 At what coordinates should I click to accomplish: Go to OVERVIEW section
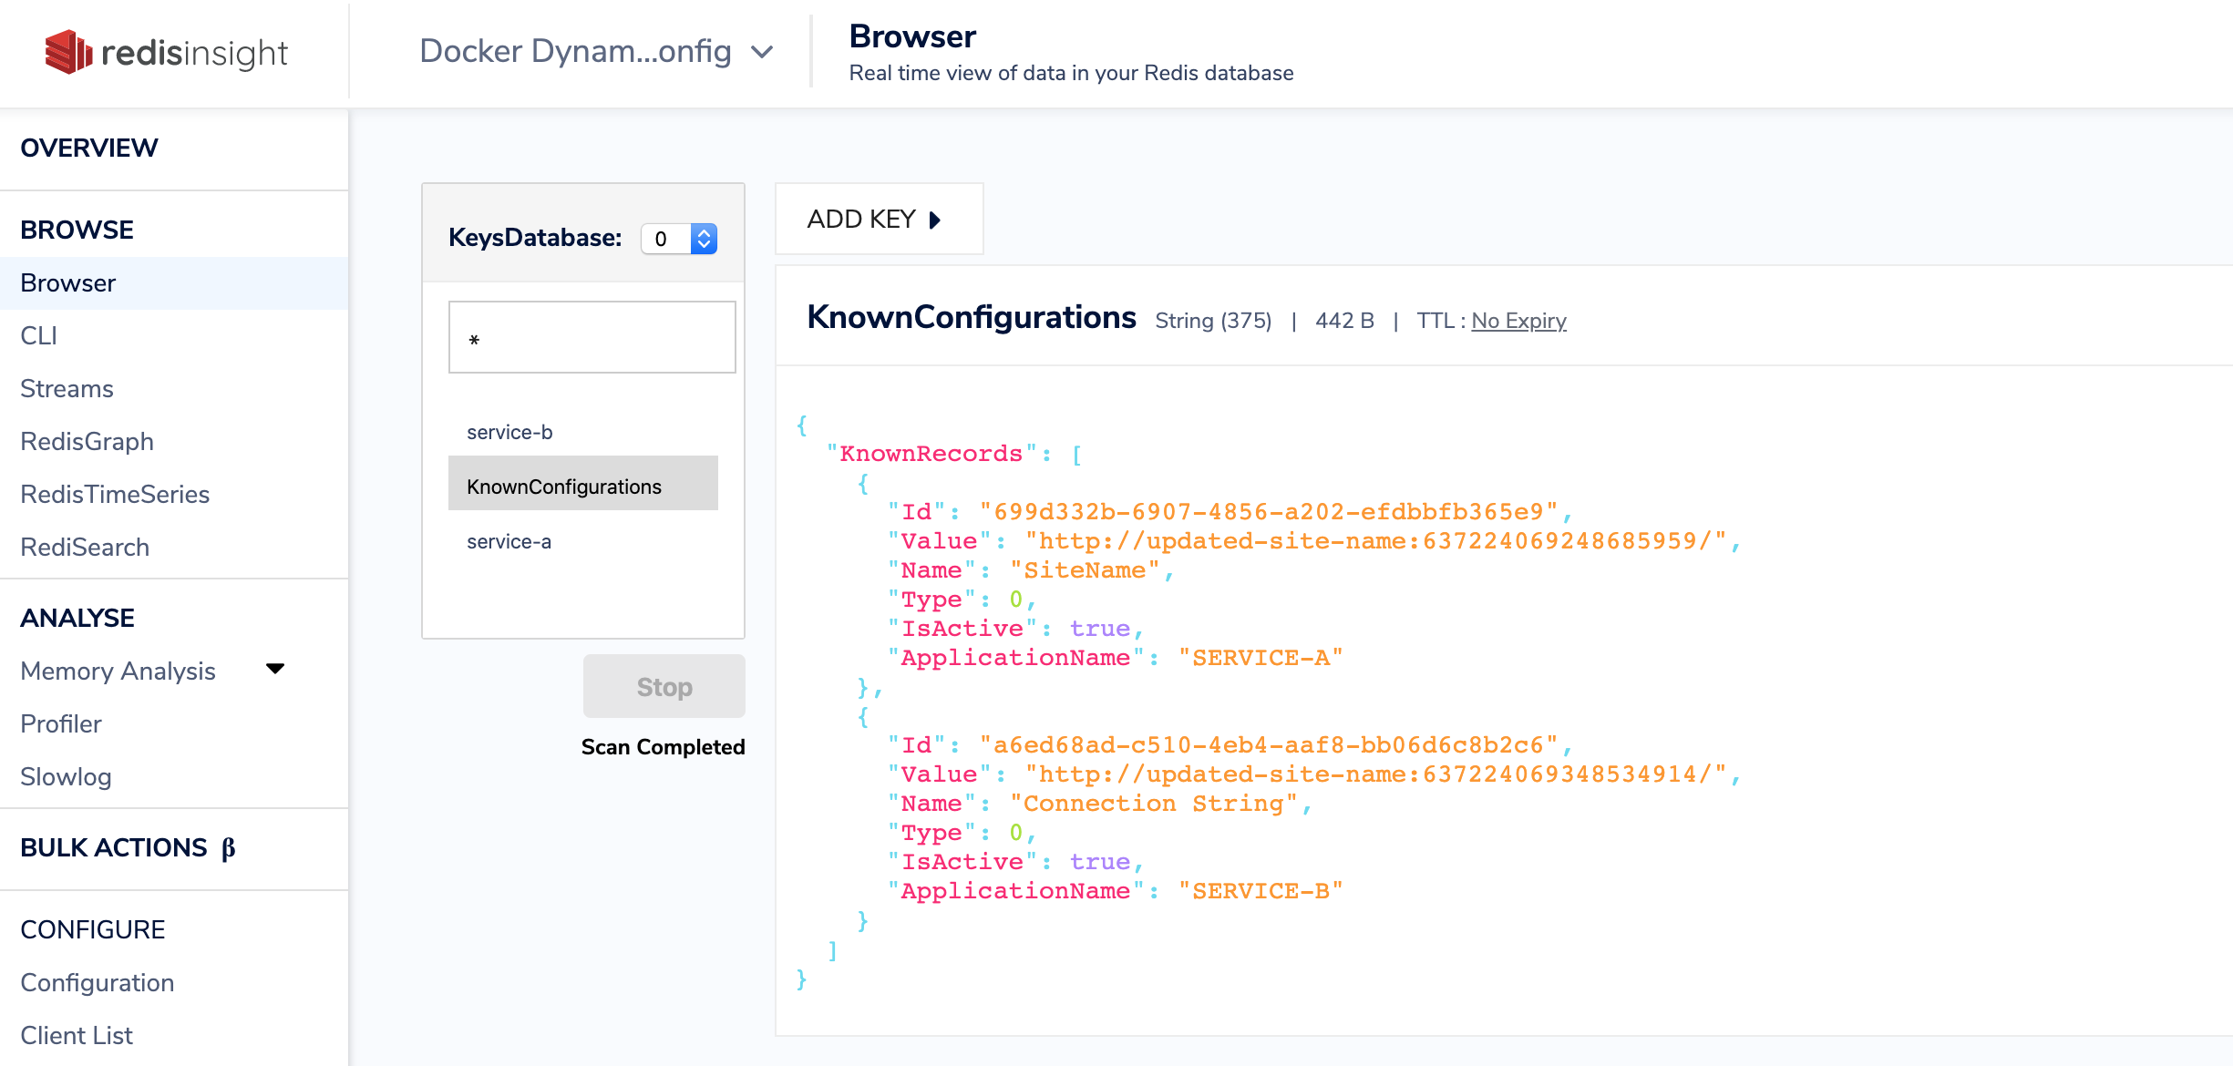pos(88,148)
